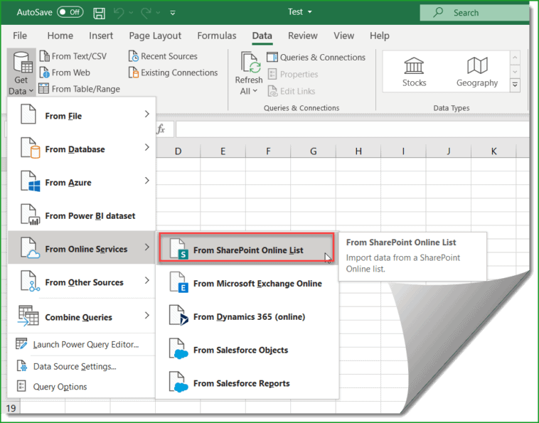The image size is (539, 423).
Task: Click the Get Data button
Action: pyautogui.click(x=21, y=73)
